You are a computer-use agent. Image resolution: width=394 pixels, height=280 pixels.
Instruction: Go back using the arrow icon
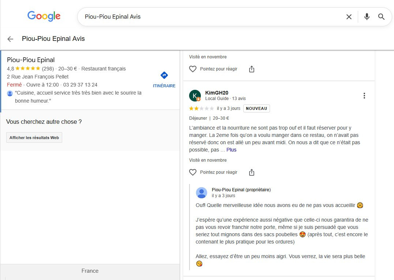[x=10, y=39]
